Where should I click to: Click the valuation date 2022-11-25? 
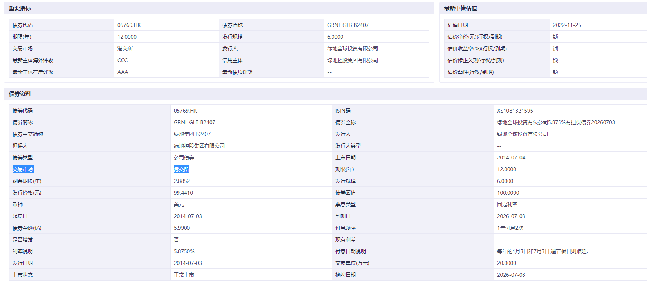(x=567, y=25)
